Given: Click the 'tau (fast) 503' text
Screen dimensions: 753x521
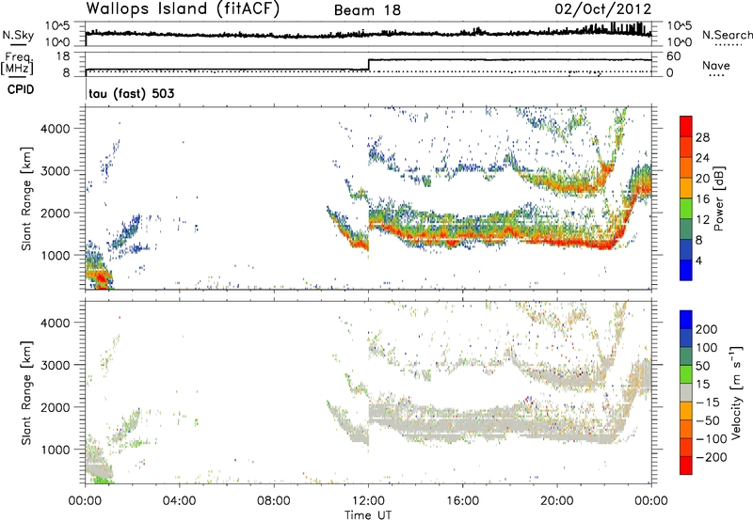Looking at the screenshot, I should [132, 93].
